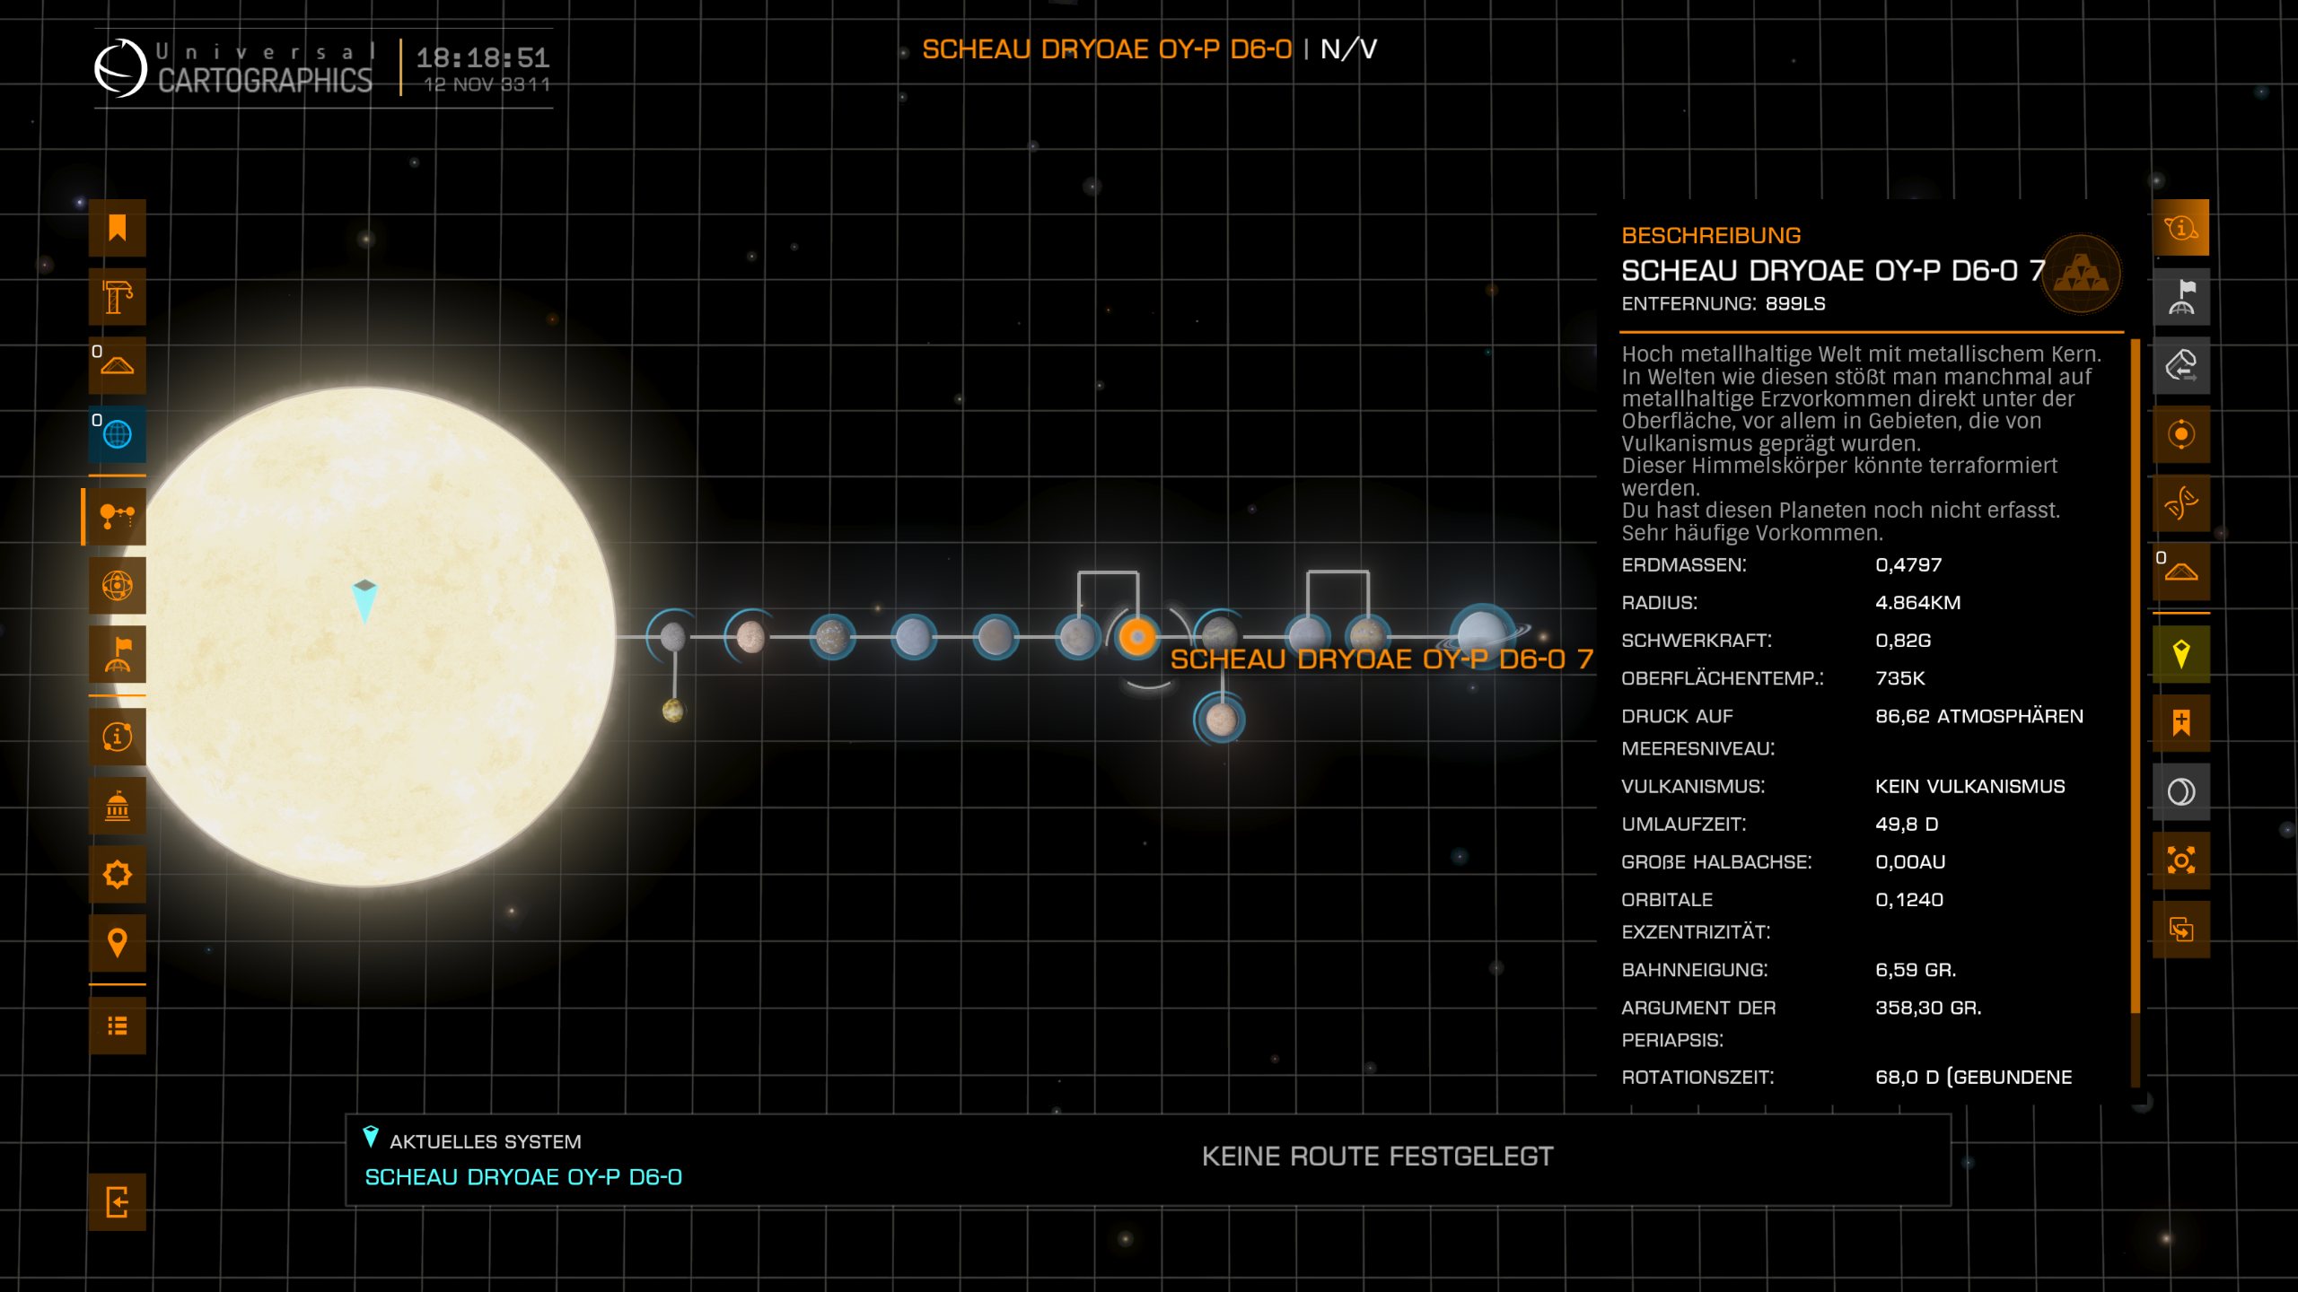Click the blue globe filter icon
The width and height of the screenshot is (2298, 1292).
tap(117, 434)
